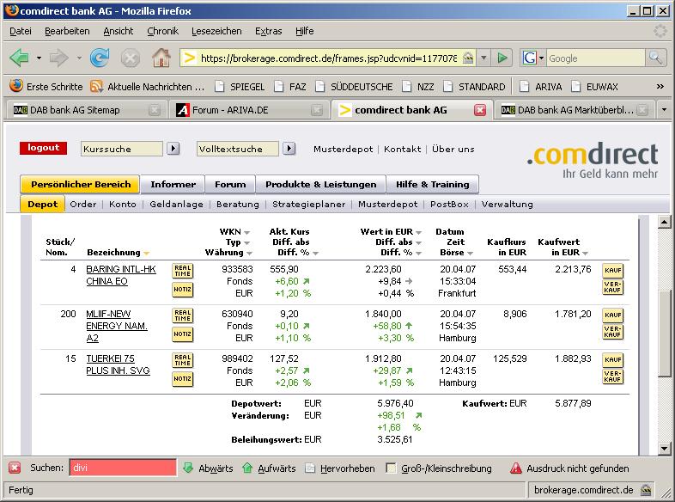The width and height of the screenshot is (675, 502).
Task: Toggle Groß-/Kleinschreibung checkbox
Action: [392, 468]
